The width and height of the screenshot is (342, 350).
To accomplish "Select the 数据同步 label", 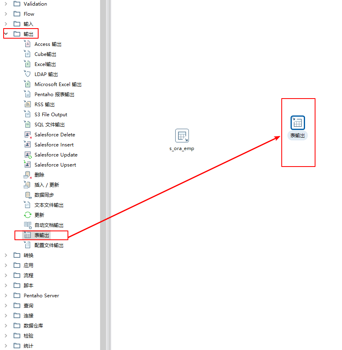I will pyautogui.click(x=44, y=195).
